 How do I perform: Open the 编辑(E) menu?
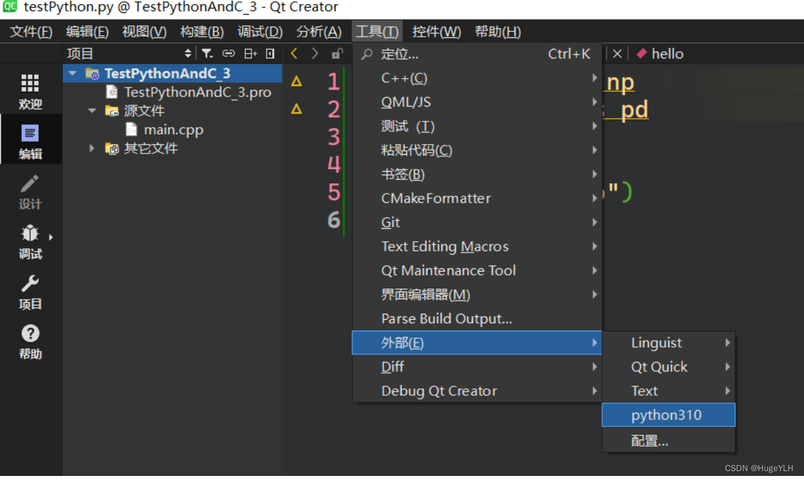click(87, 32)
